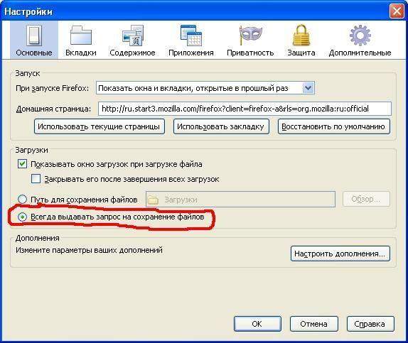Switch to Приложения calendar window icon
This screenshot has width=408, height=343.
tap(191, 36)
